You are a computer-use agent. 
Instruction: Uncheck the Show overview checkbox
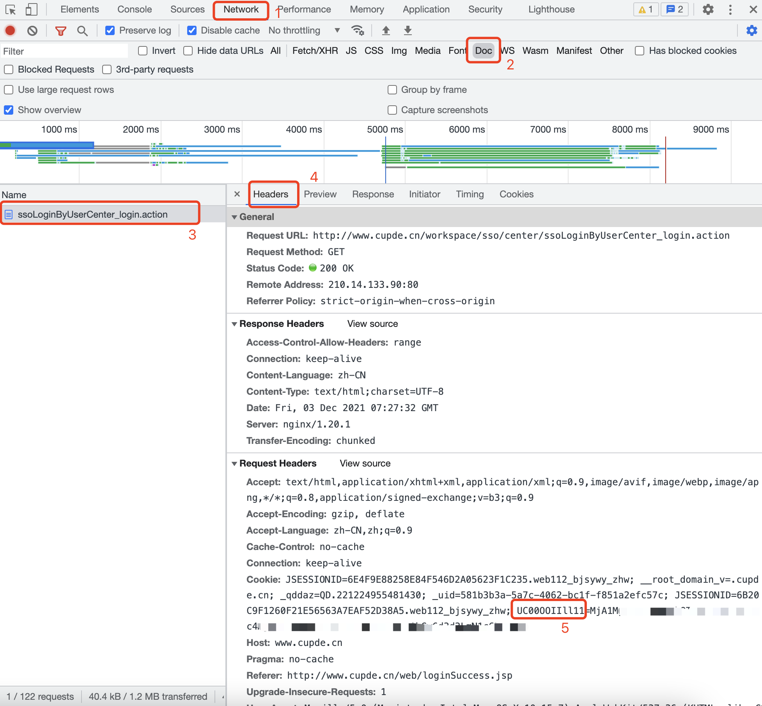[x=9, y=110]
